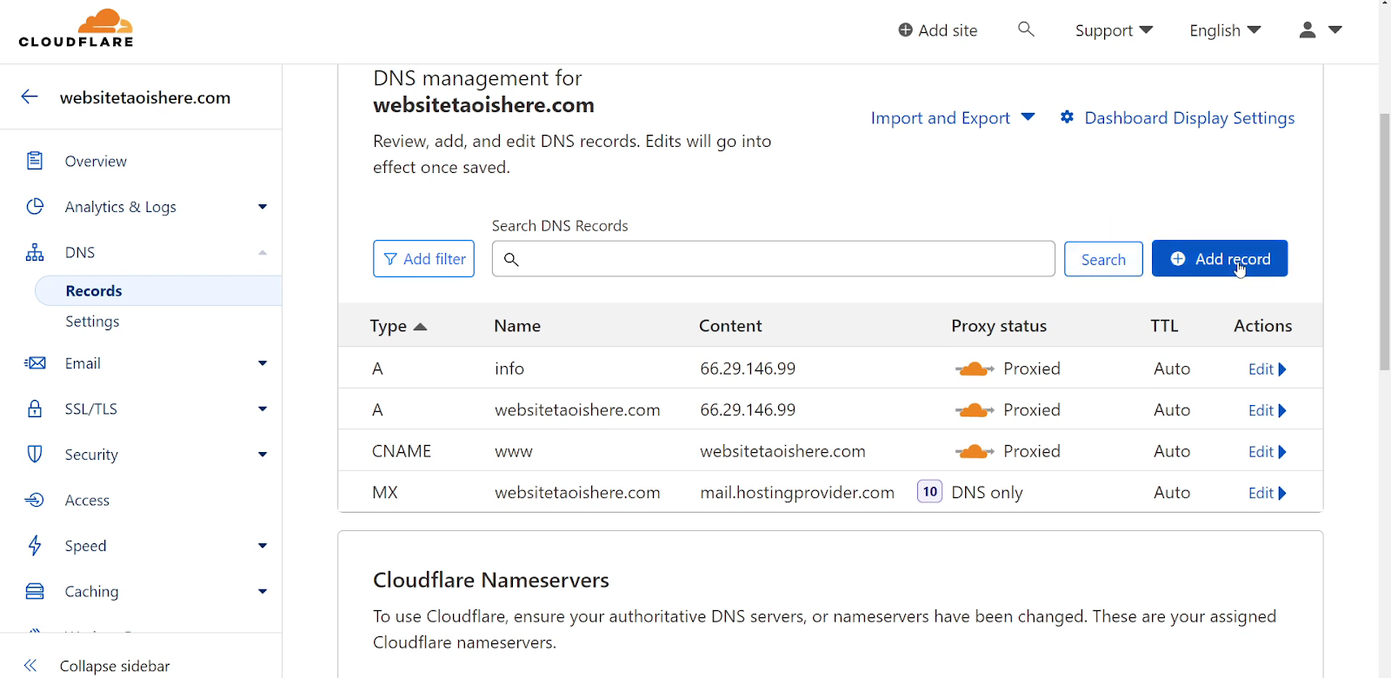
Task: Click the TTL column header
Action: pyautogui.click(x=1164, y=326)
